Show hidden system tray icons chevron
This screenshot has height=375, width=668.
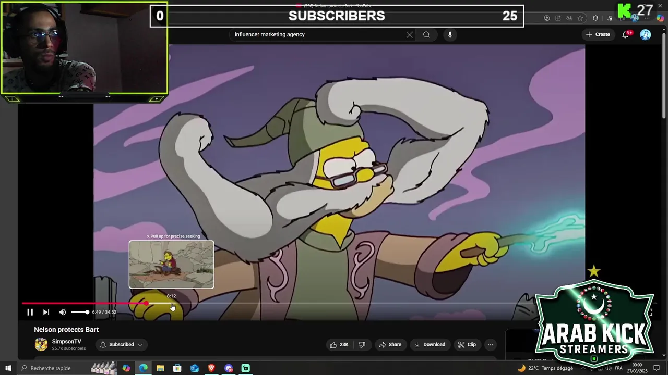tap(583, 368)
